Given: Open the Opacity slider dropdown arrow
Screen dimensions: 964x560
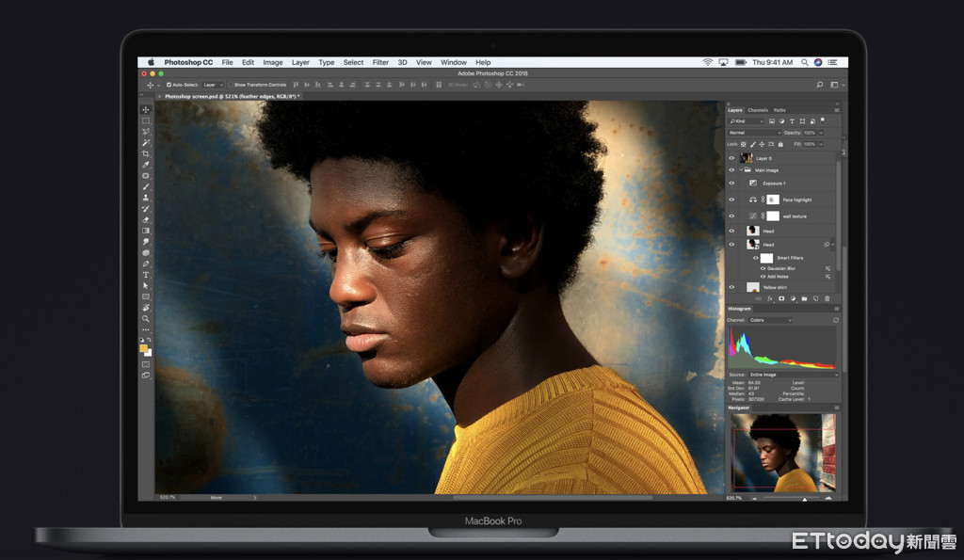Looking at the screenshot, I should pos(821,133).
